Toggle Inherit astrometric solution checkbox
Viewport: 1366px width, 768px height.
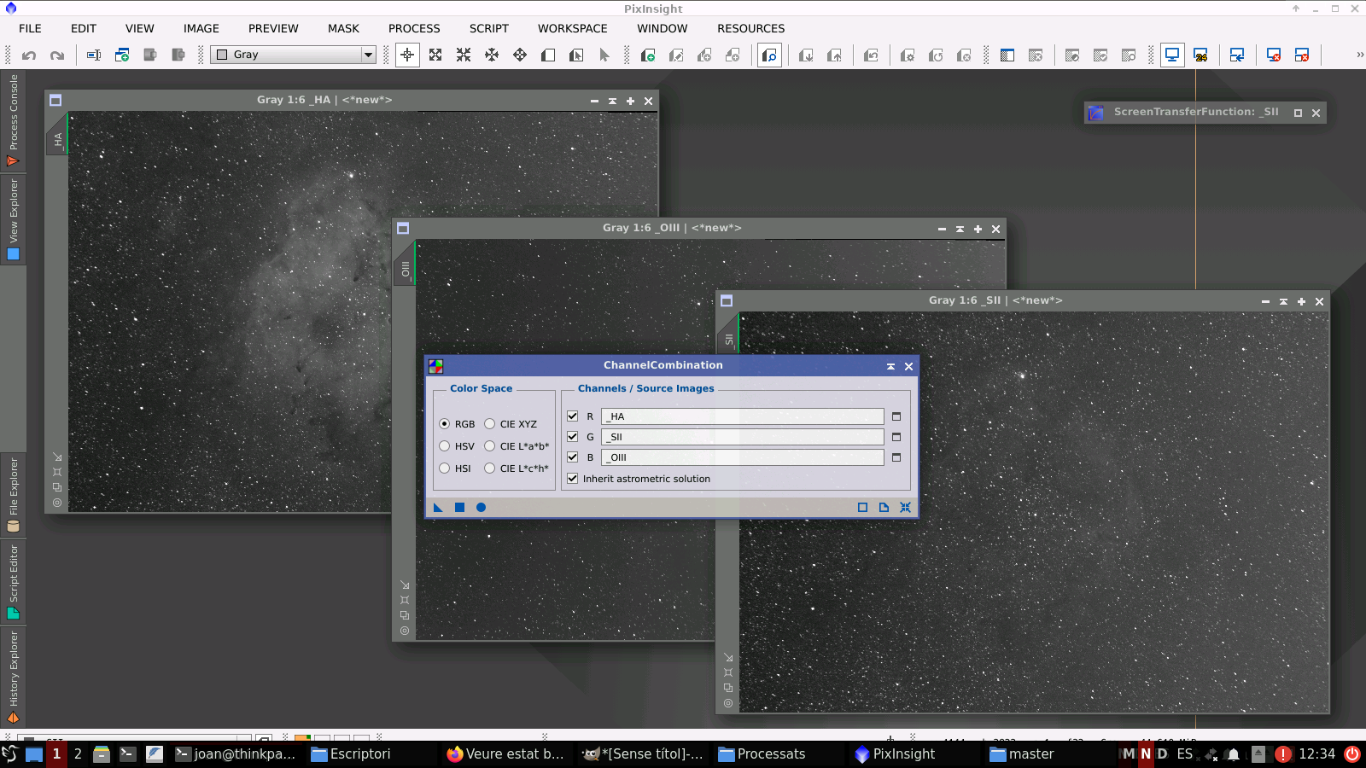[x=573, y=479]
